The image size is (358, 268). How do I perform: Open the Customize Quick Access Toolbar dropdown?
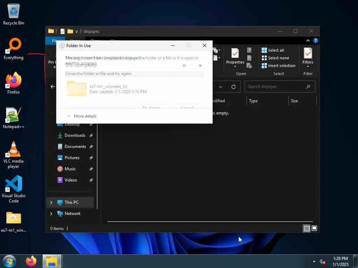(77, 31)
